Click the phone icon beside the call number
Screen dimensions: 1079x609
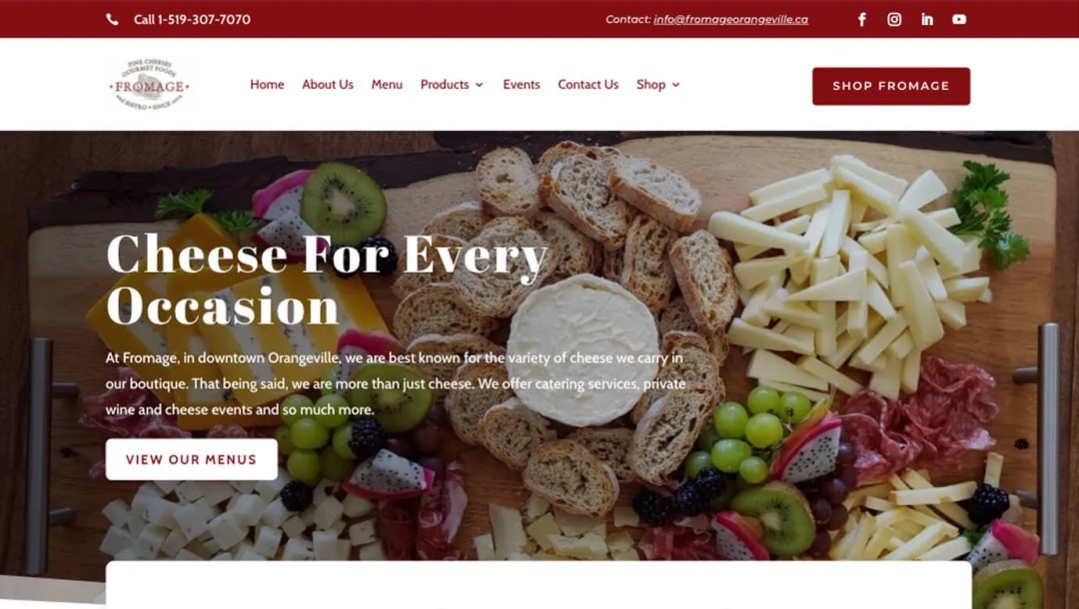pyautogui.click(x=112, y=19)
